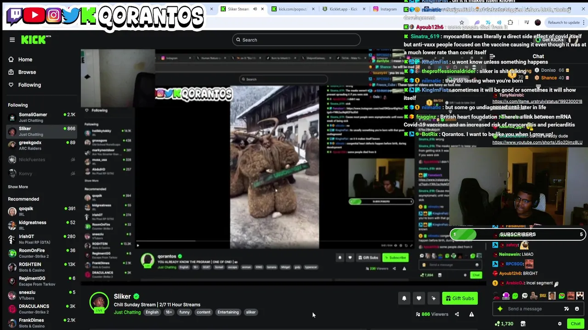Open recommended channel kidgreatness
Screen dimensions: 588x330
click(x=41, y=225)
